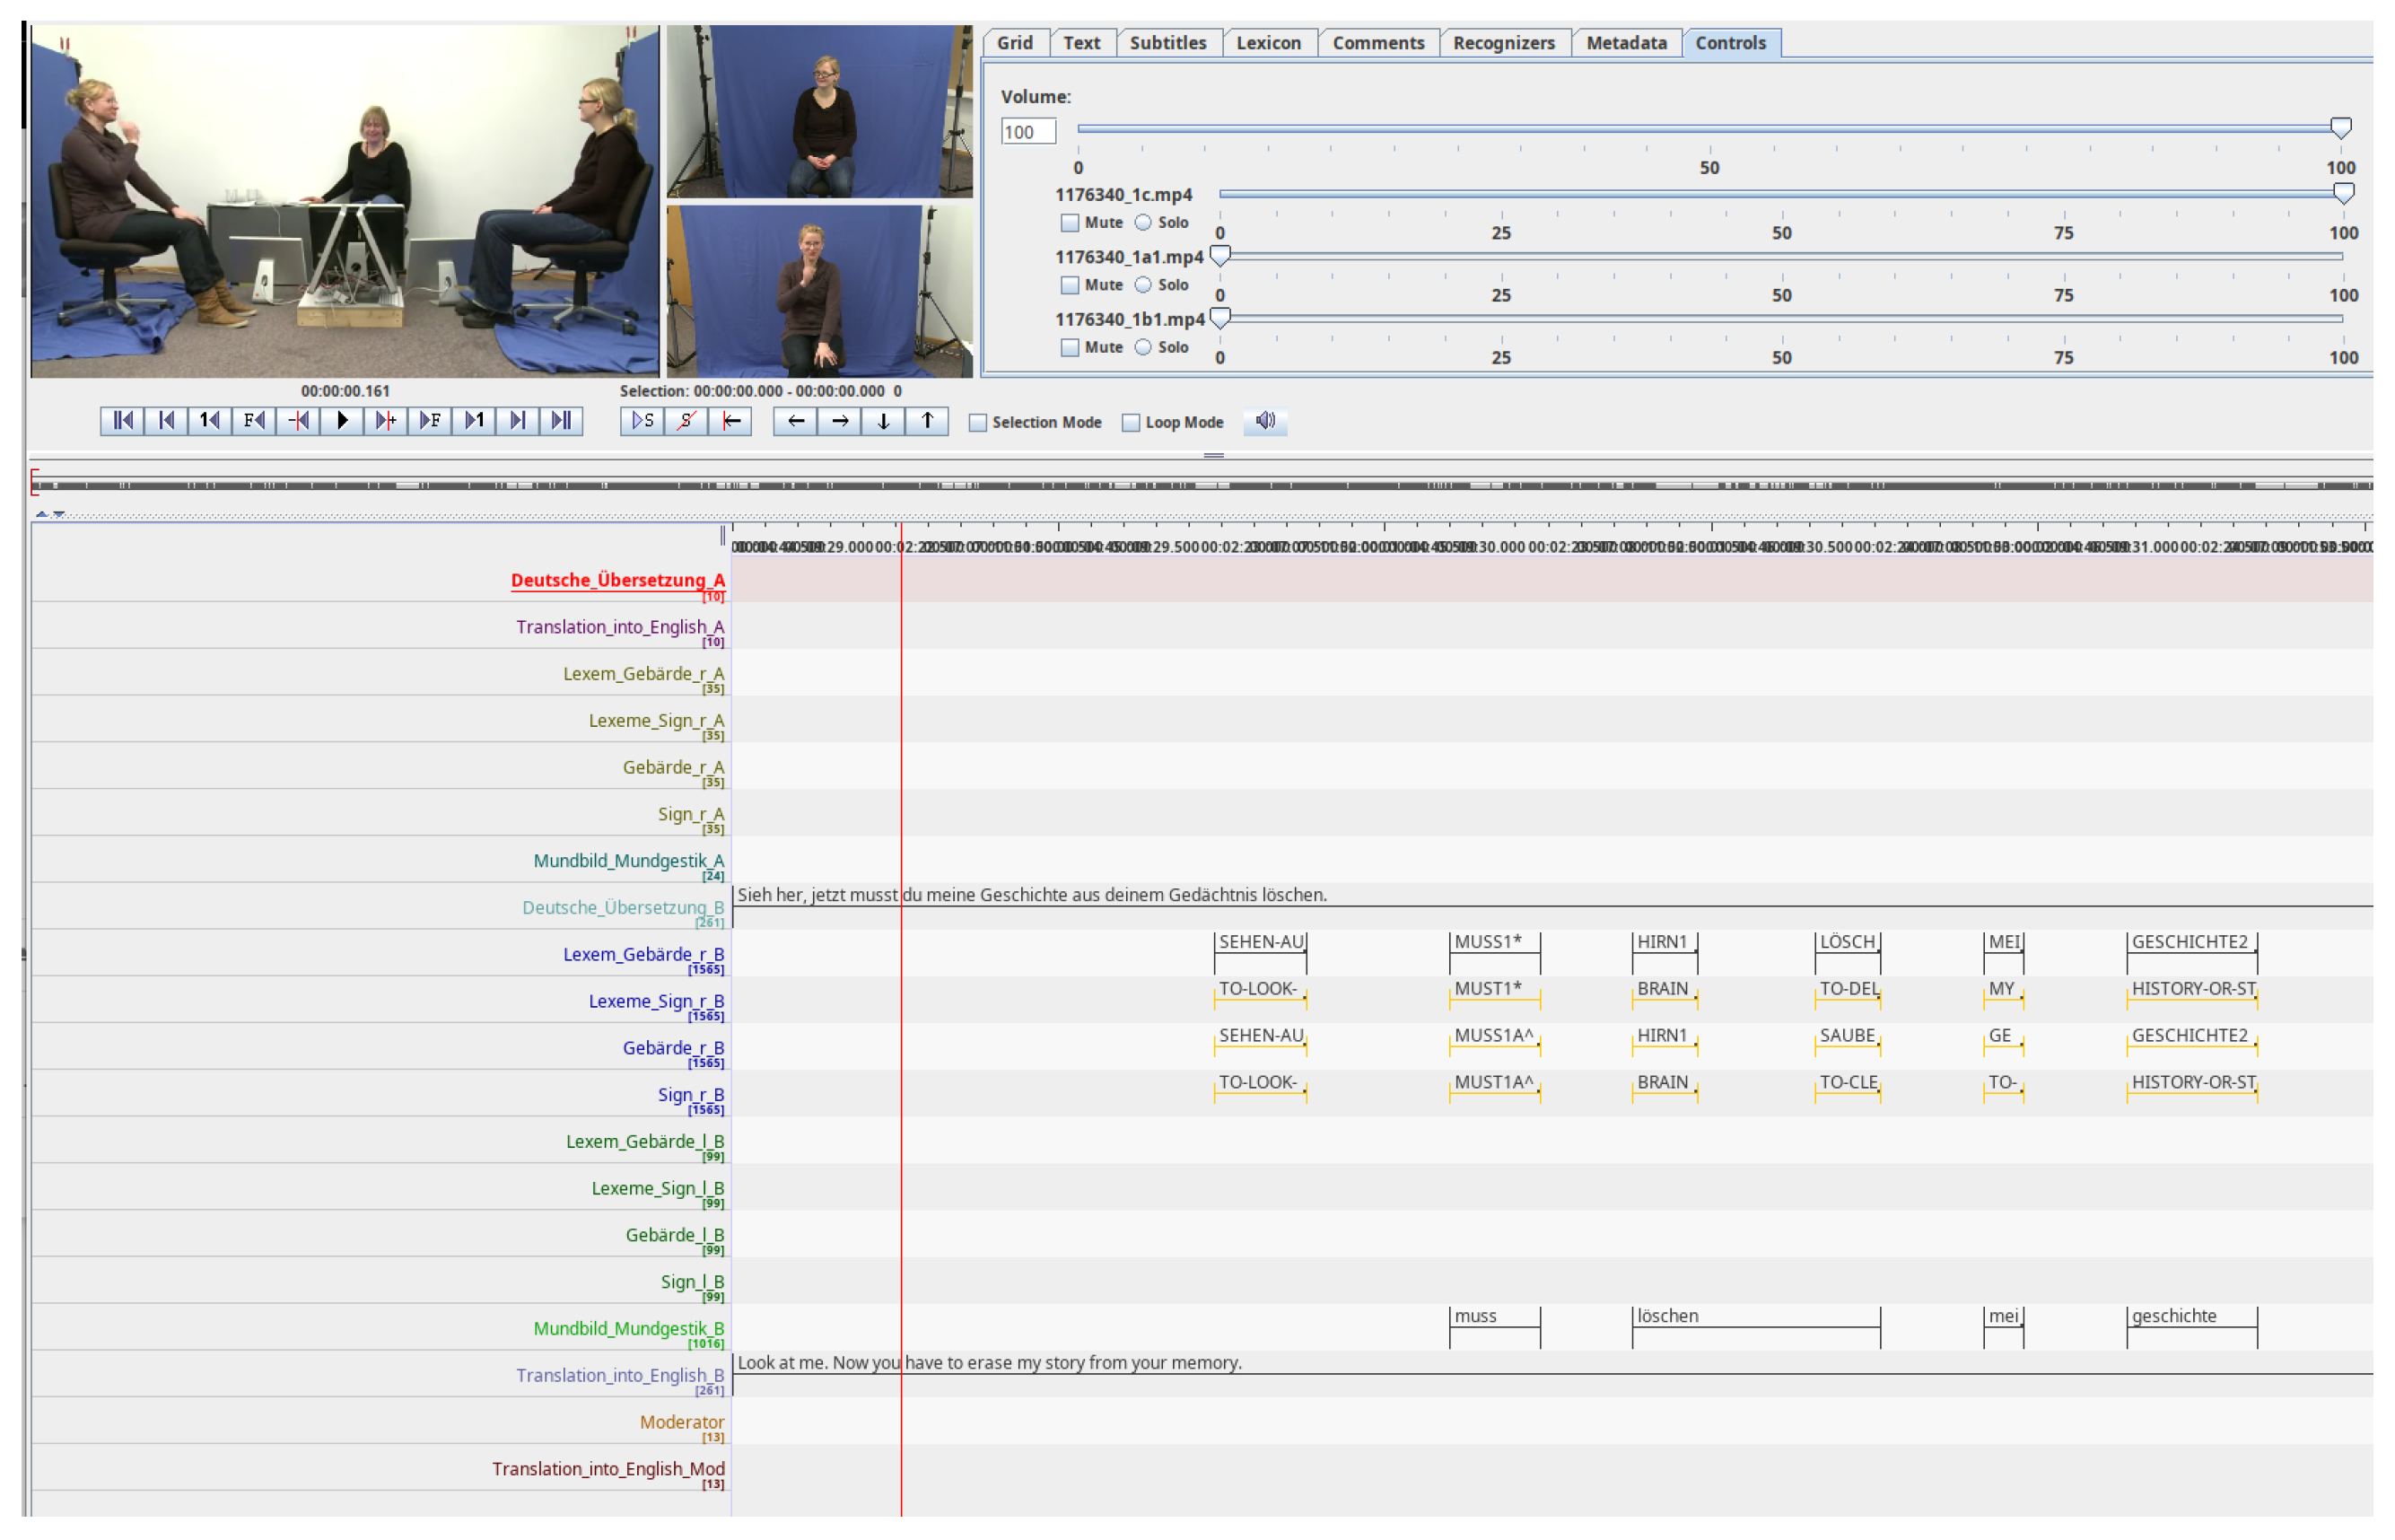Click the clear selection icon
Image resolution: width=2395 pixels, height=1540 pixels.
(x=686, y=421)
